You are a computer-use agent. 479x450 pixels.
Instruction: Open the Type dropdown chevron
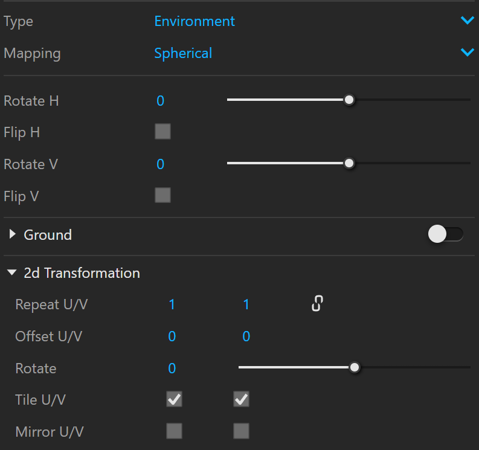(468, 21)
